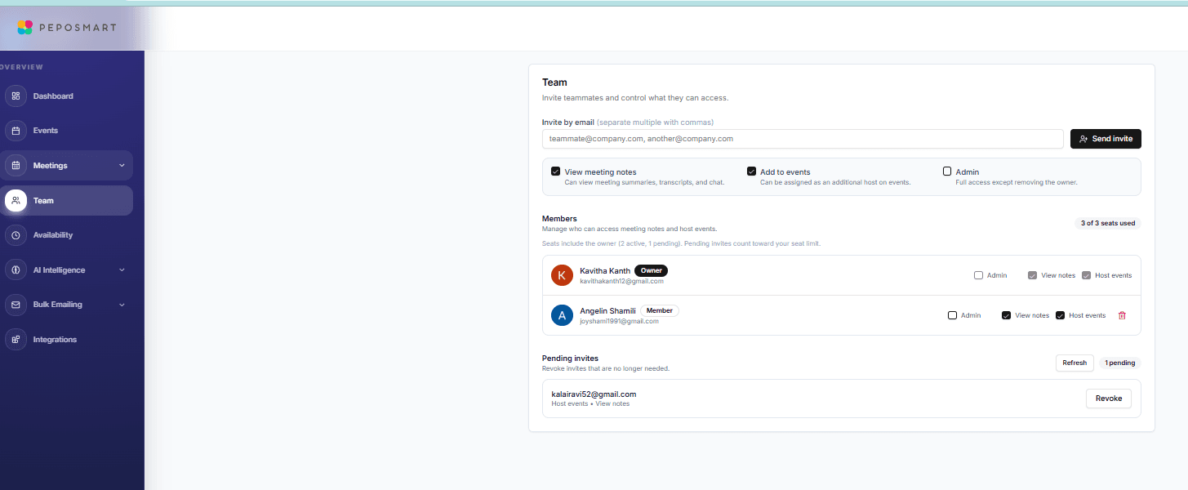
Task: Click the AI Intelligence brain icon
Action: tap(16, 269)
